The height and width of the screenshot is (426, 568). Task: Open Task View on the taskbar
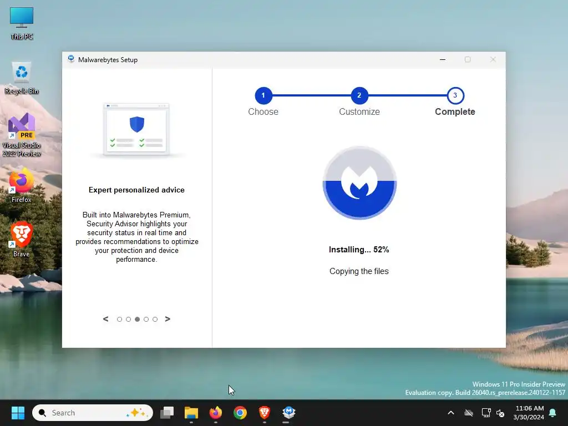(167, 413)
